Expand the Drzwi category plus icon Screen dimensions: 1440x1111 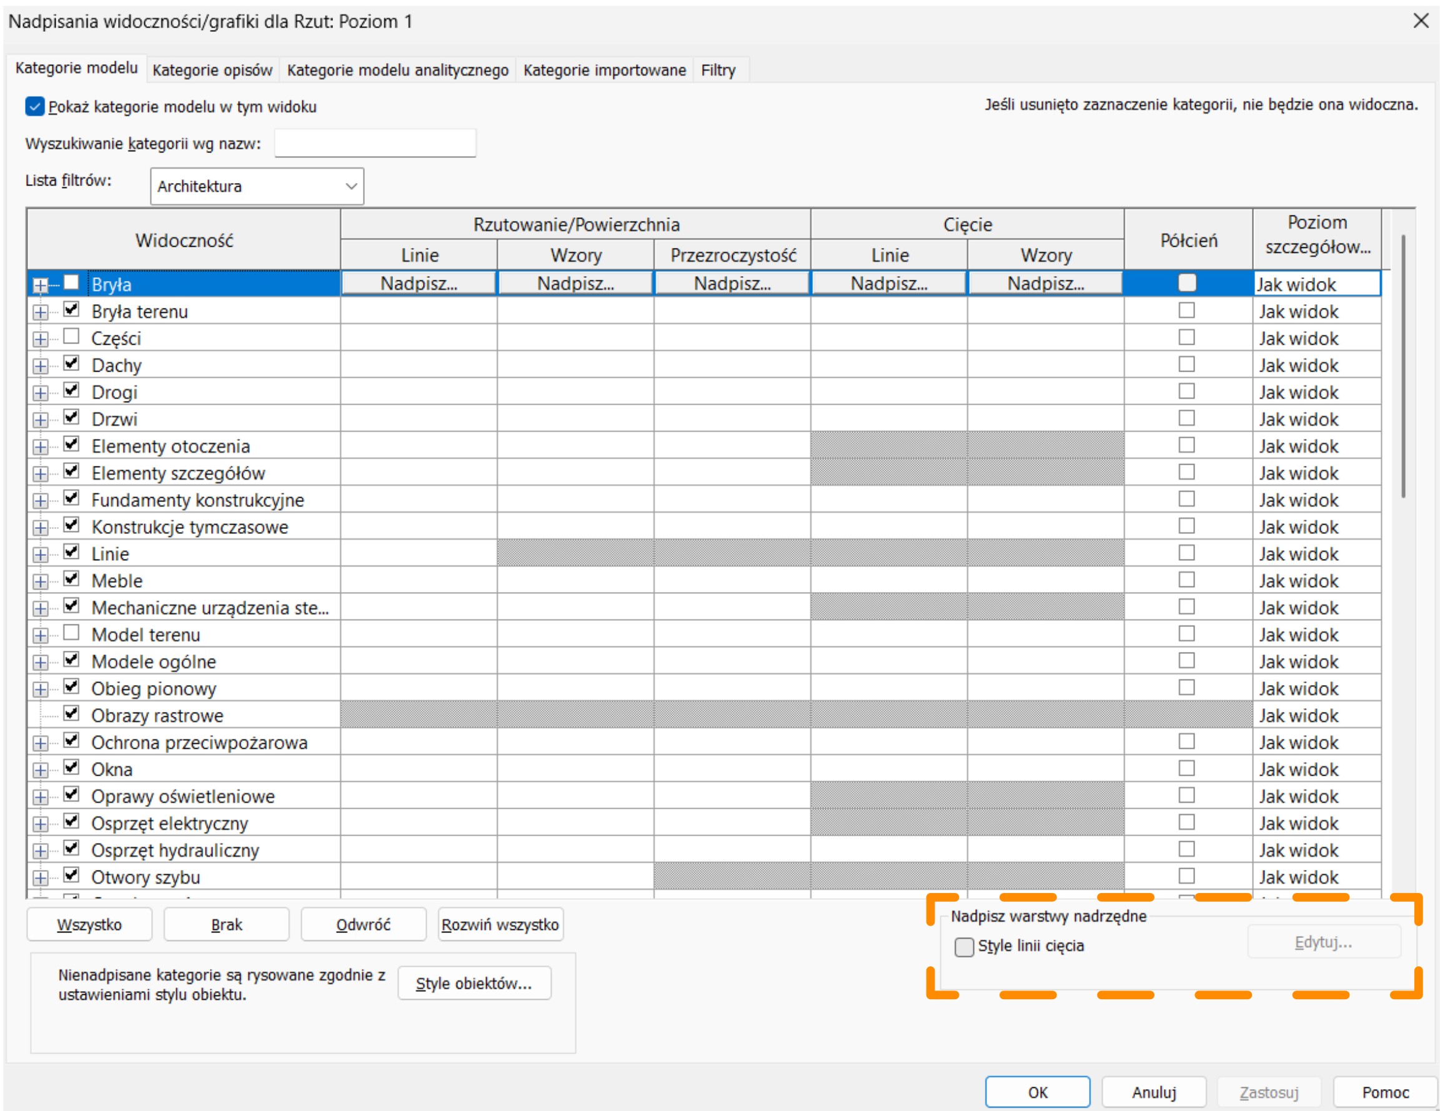(40, 420)
